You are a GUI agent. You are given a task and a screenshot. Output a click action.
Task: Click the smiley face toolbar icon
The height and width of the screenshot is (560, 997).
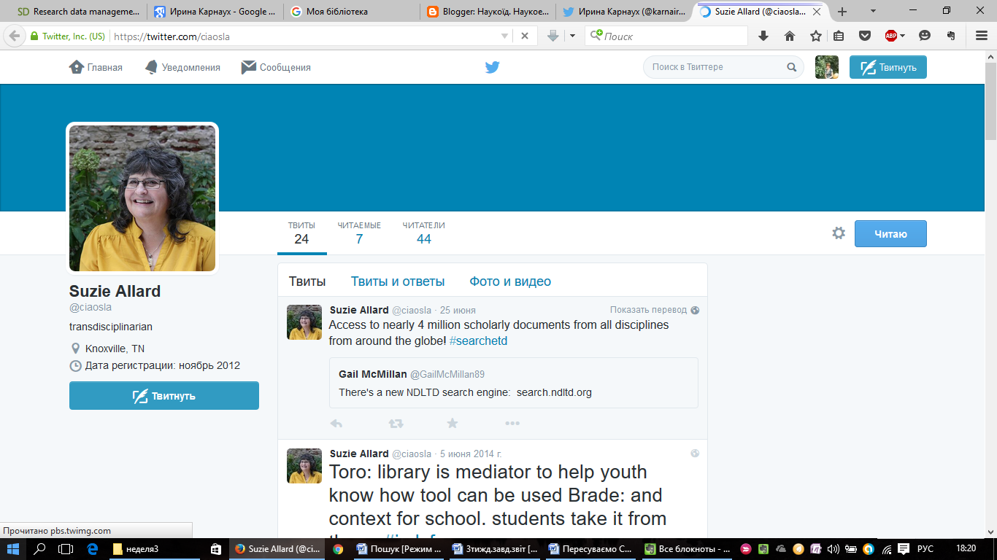click(x=925, y=36)
